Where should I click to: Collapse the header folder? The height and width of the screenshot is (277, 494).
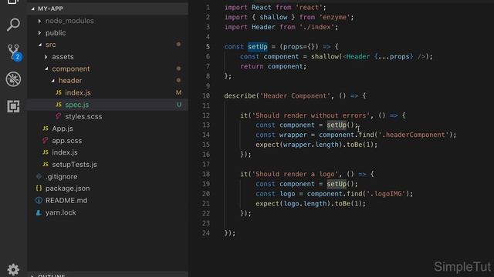pos(53,81)
